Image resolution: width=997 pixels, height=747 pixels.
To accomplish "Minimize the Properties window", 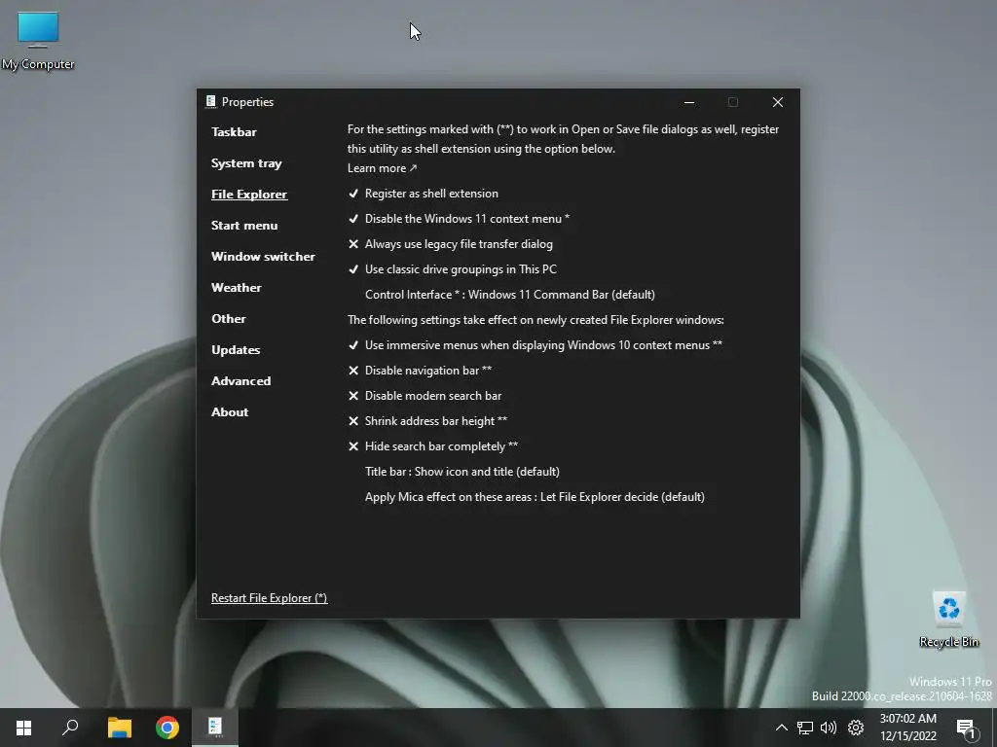I will pos(689,102).
